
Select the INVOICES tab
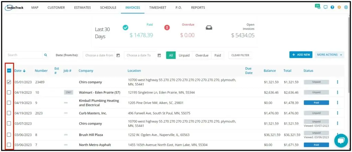(133, 8)
